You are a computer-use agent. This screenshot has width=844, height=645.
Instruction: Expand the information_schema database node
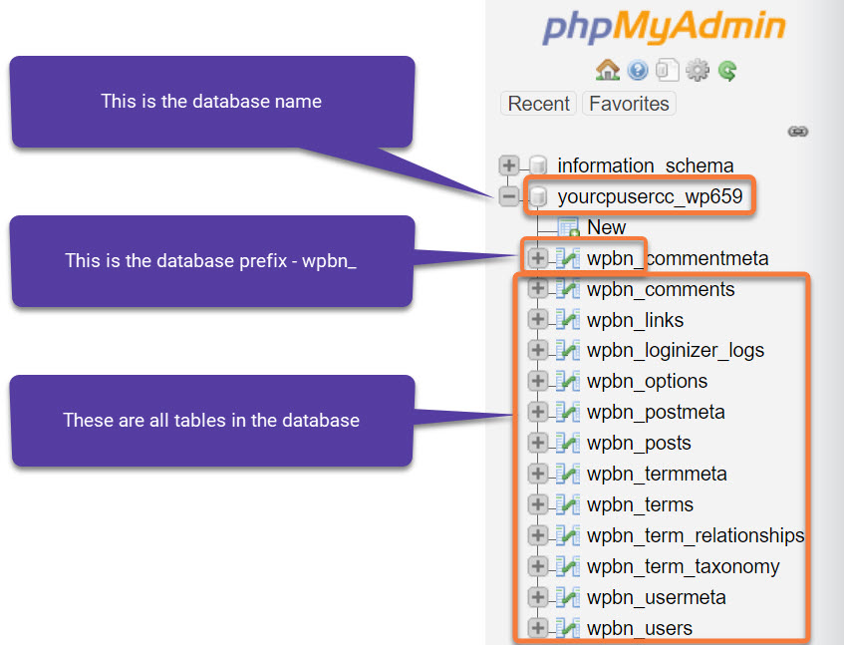509,165
